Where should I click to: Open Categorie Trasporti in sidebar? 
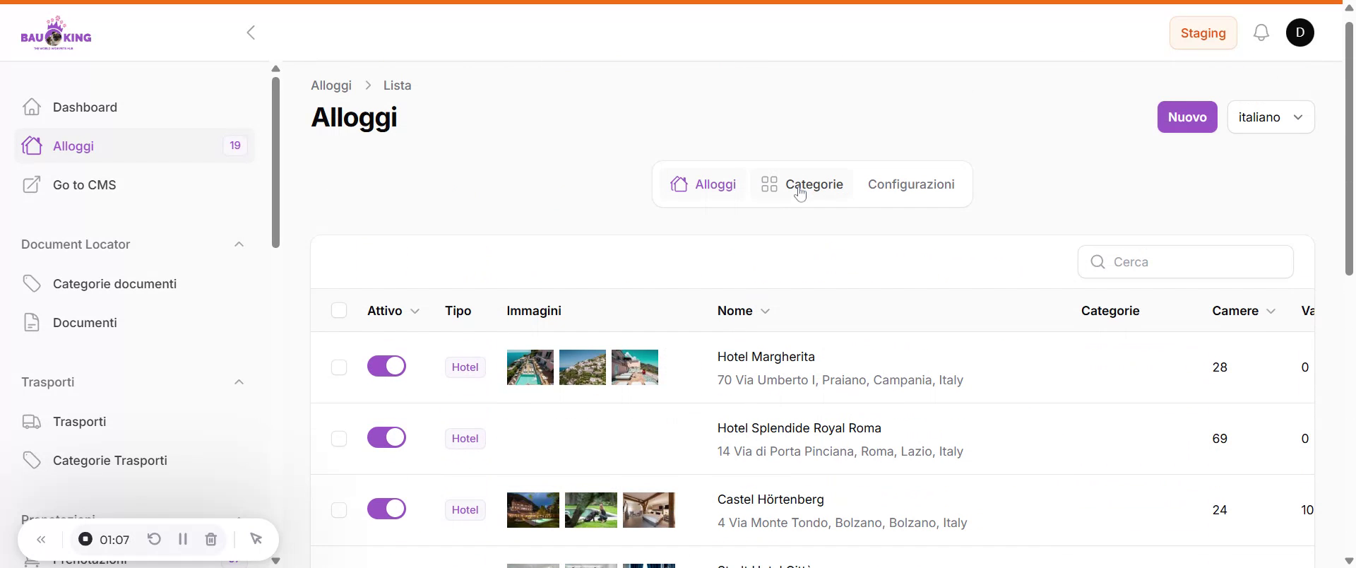tap(134, 460)
